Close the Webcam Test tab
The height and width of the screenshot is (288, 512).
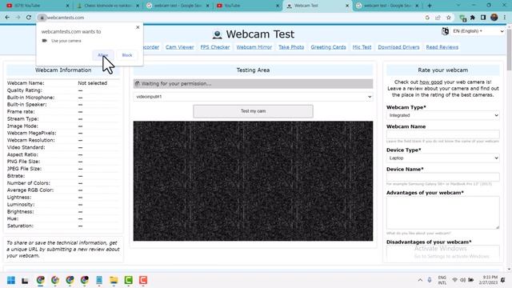click(347, 6)
